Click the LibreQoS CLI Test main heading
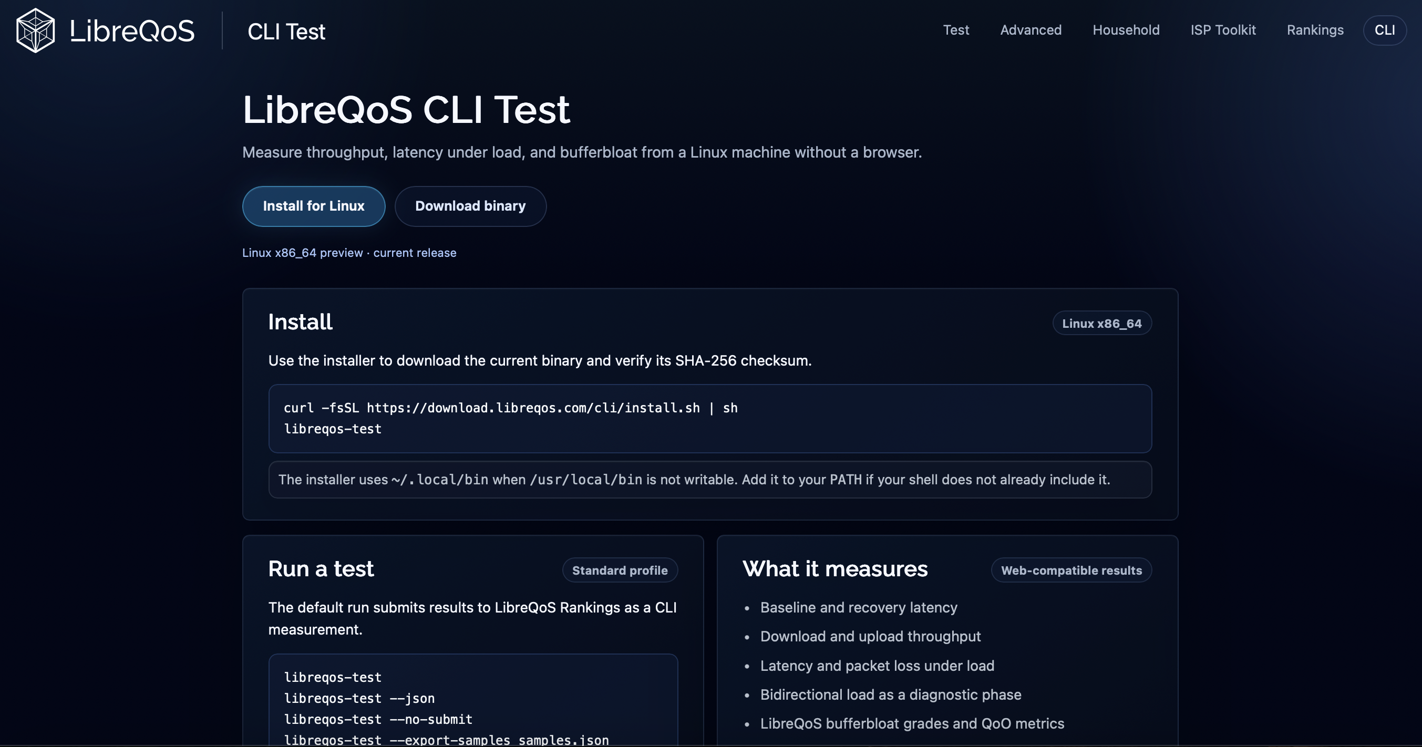This screenshot has width=1422, height=747. point(406,109)
